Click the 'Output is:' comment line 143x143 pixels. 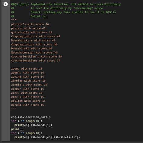[x=39, y=16]
